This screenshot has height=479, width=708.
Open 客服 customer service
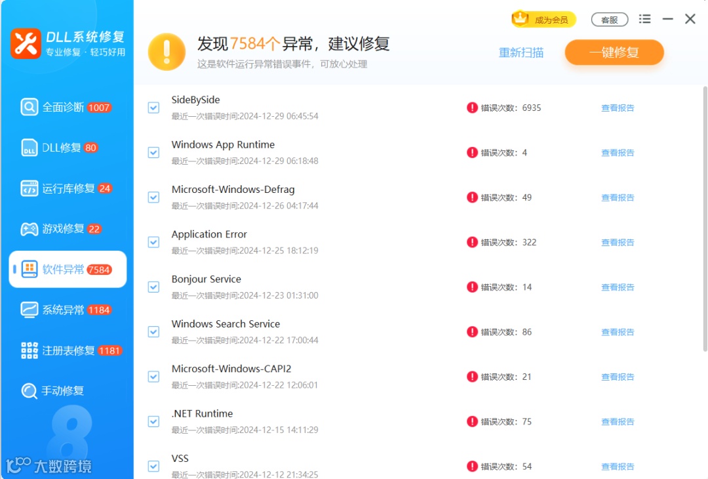pos(610,20)
